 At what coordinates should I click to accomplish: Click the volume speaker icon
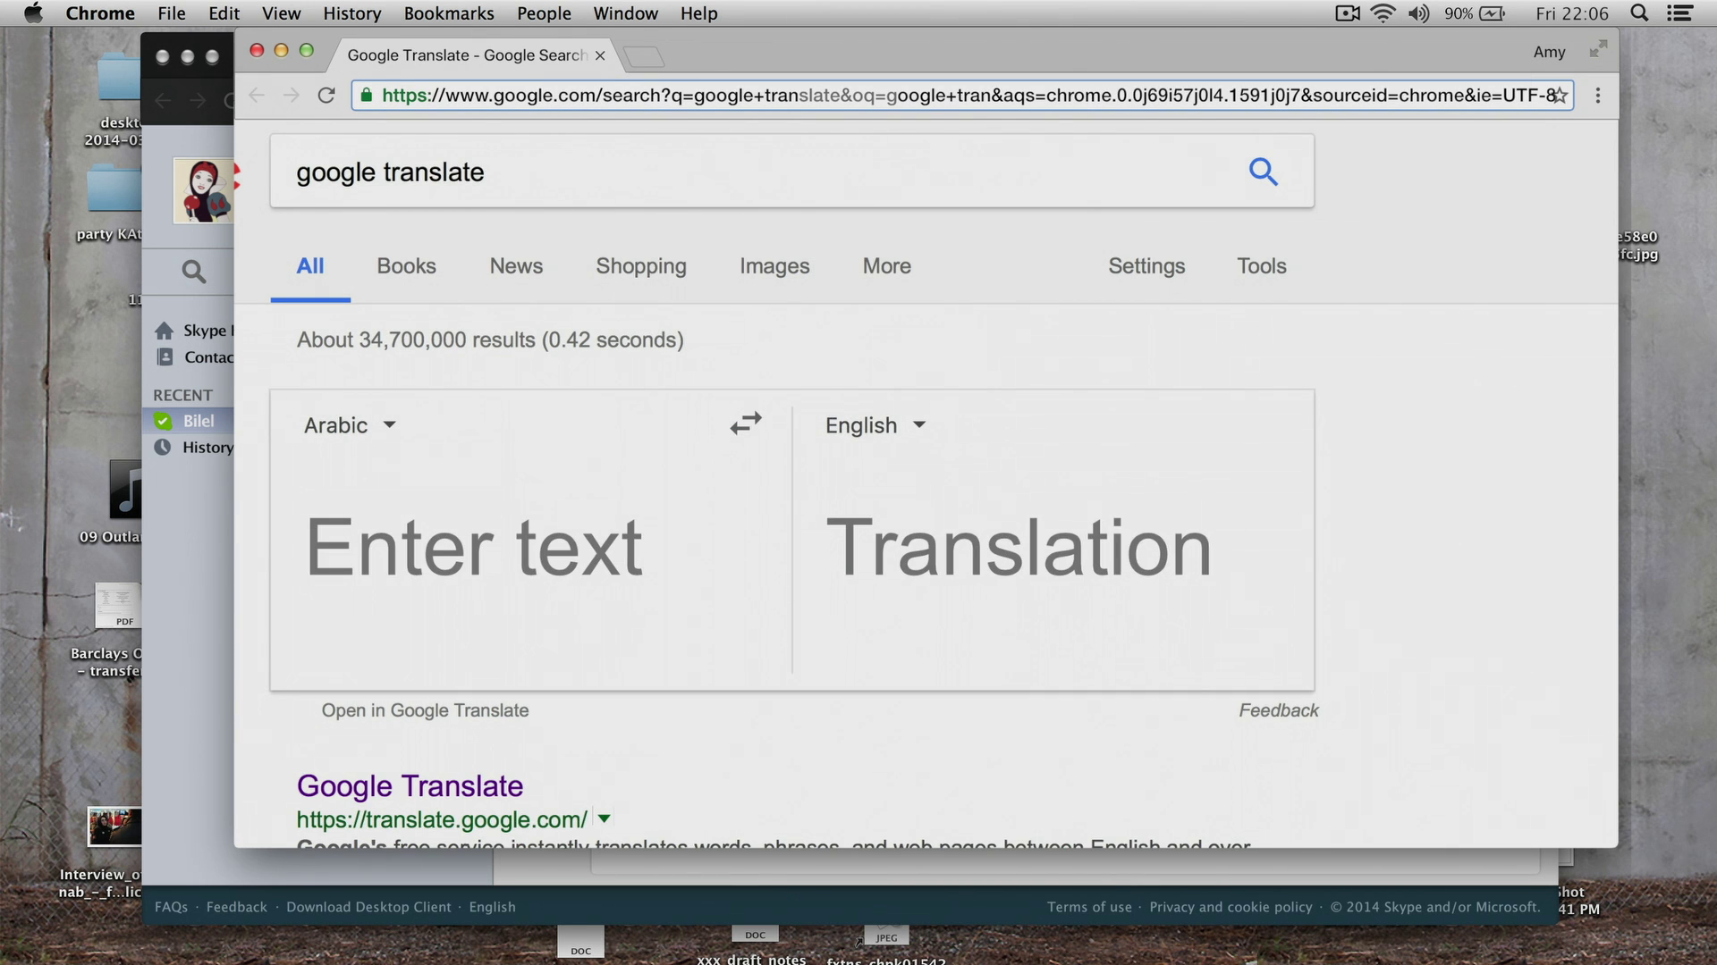coord(1419,13)
